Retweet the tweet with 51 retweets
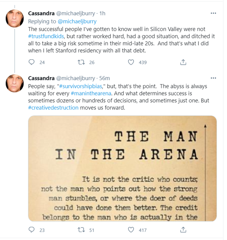Screen dimensions: 227x240 [81, 230]
